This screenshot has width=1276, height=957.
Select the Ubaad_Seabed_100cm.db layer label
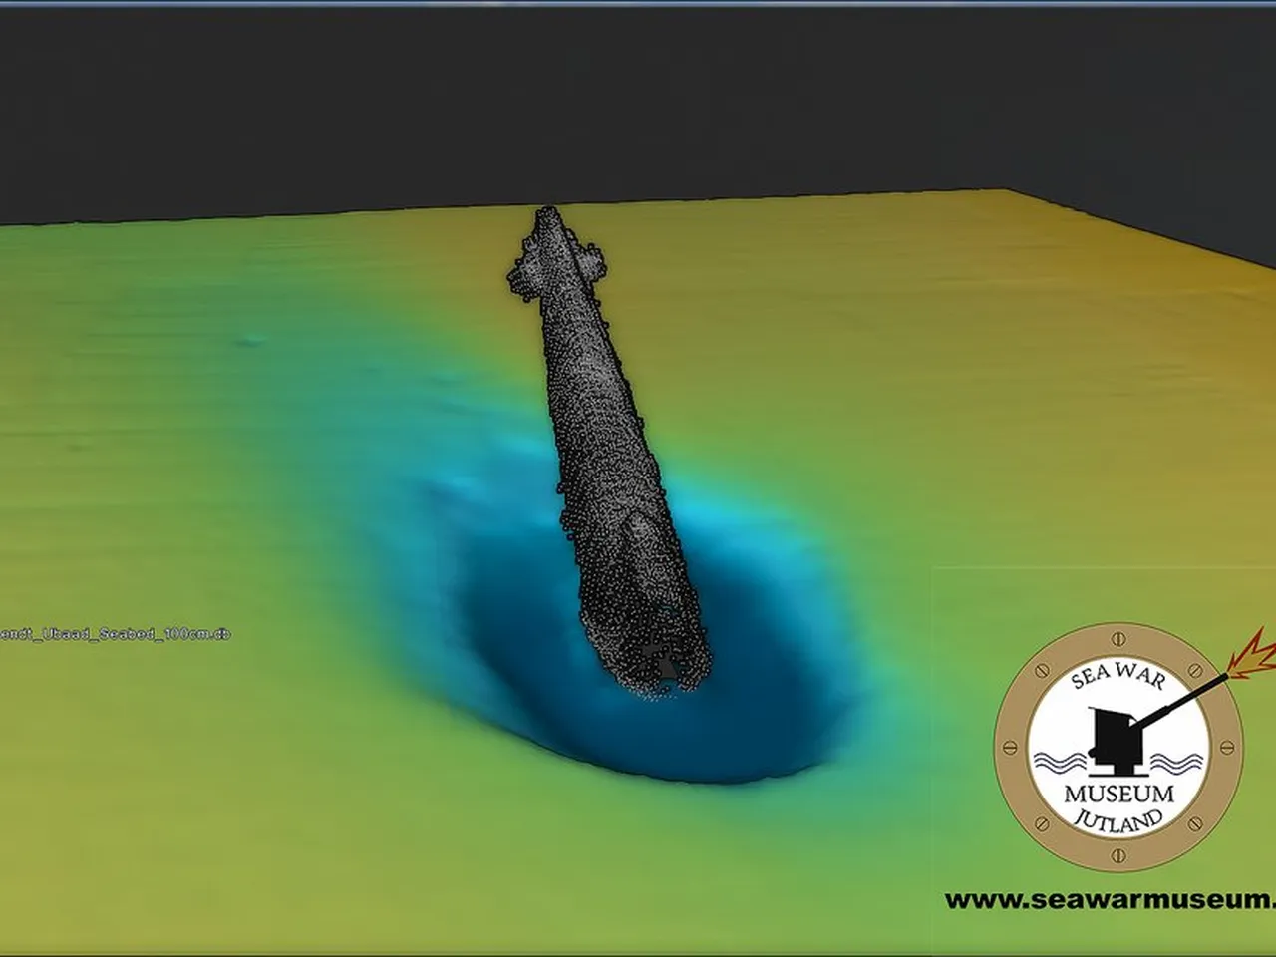coord(115,634)
